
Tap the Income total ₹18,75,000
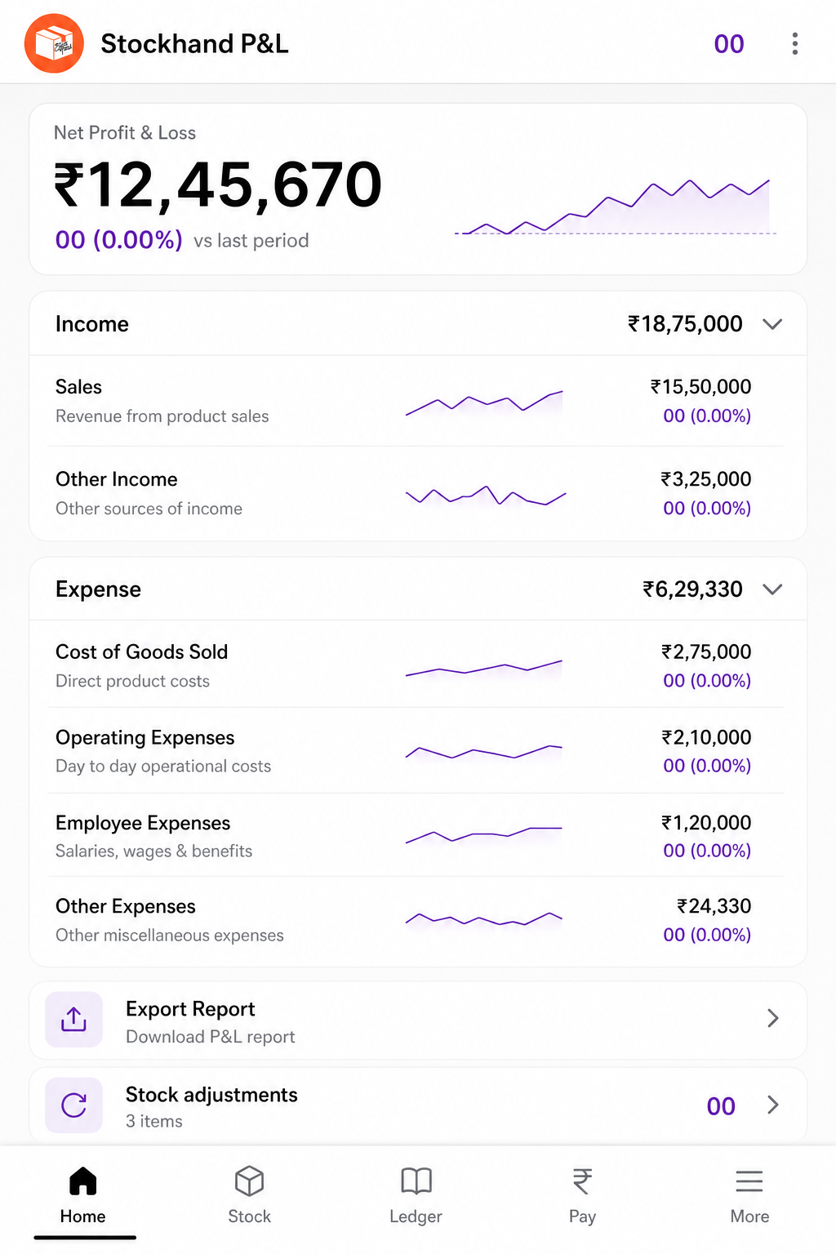pos(685,324)
